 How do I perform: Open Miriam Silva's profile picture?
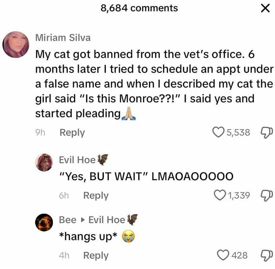tap(16, 44)
